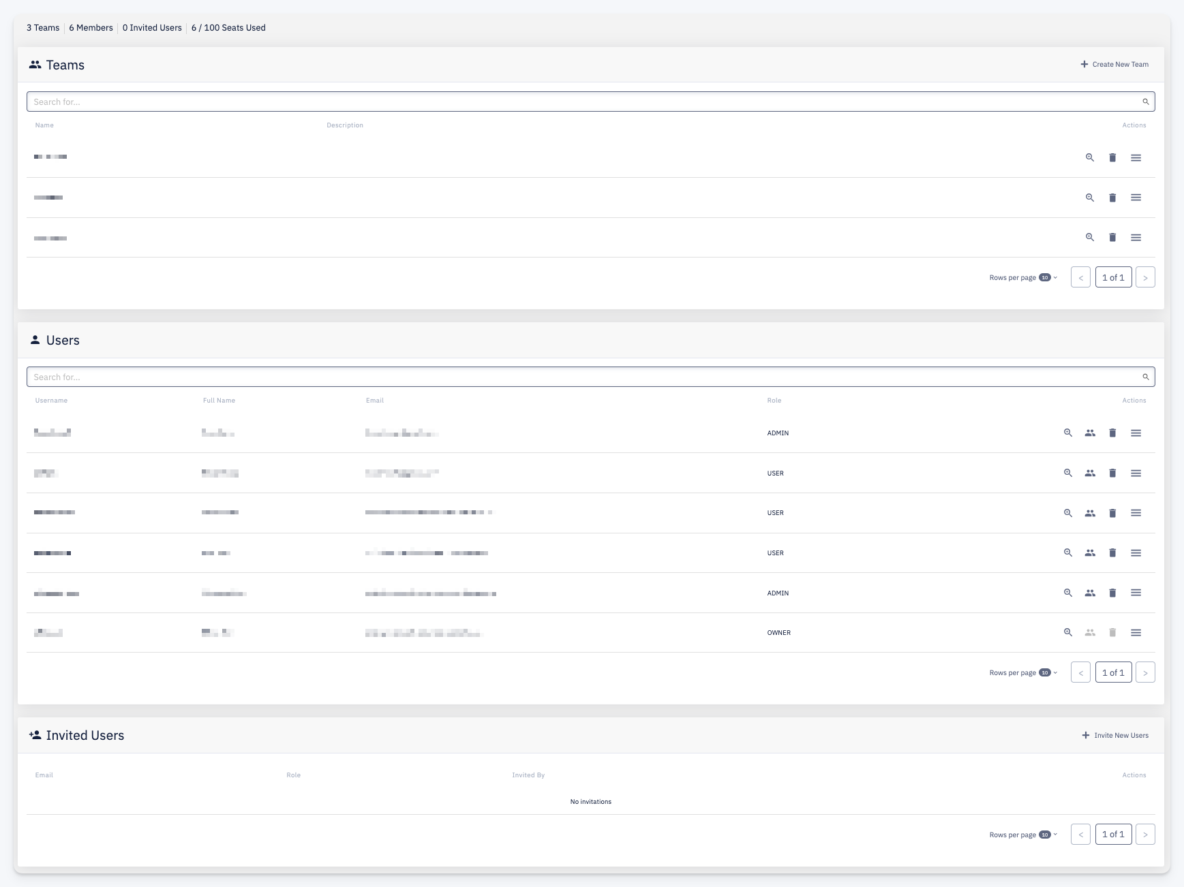1184x887 pixels.
Task: Create New Team
Action: tap(1114, 64)
